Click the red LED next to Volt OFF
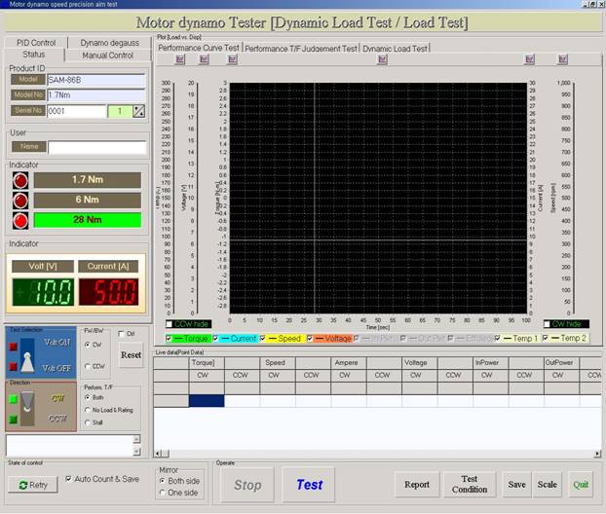This screenshot has width=606, height=514. tap(13, 366)
